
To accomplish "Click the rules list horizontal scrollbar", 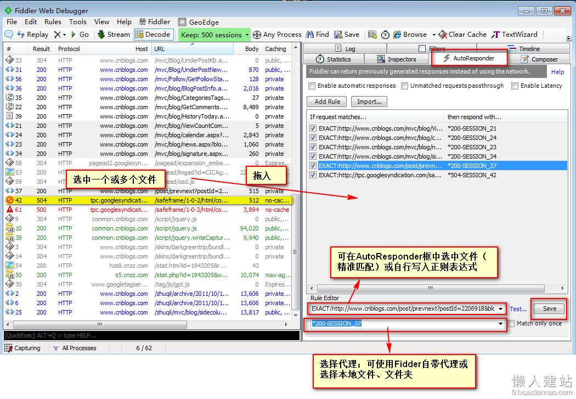I will (x=430, y=289).
